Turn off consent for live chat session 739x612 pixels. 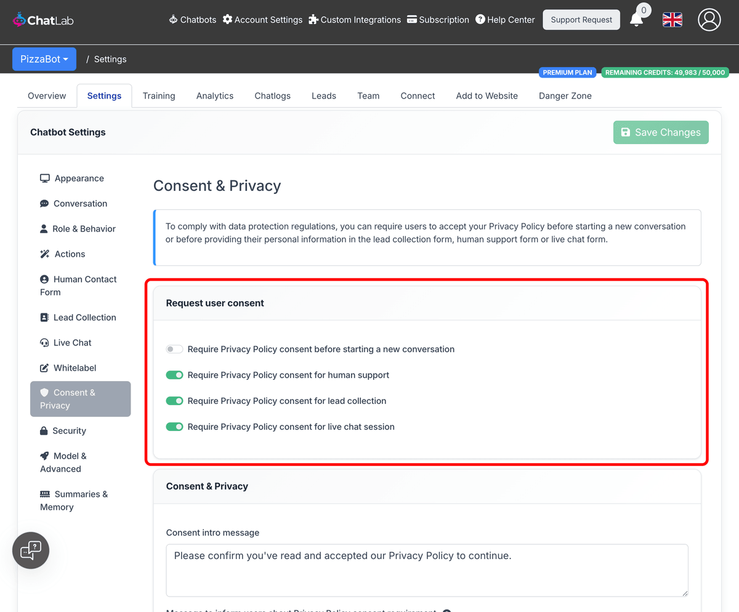[x=174, y=426]
